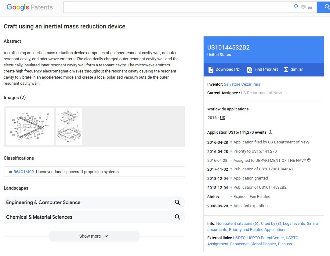
Task: Search Chemical & Material Sciences landscape magnifier
Action: pos(177,217)
